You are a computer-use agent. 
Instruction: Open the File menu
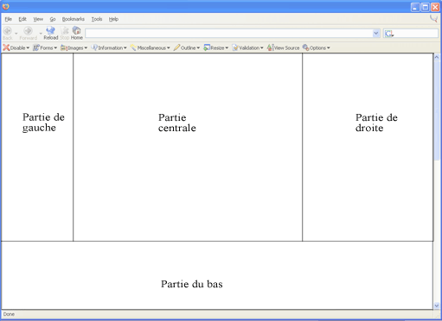point(9,19)
